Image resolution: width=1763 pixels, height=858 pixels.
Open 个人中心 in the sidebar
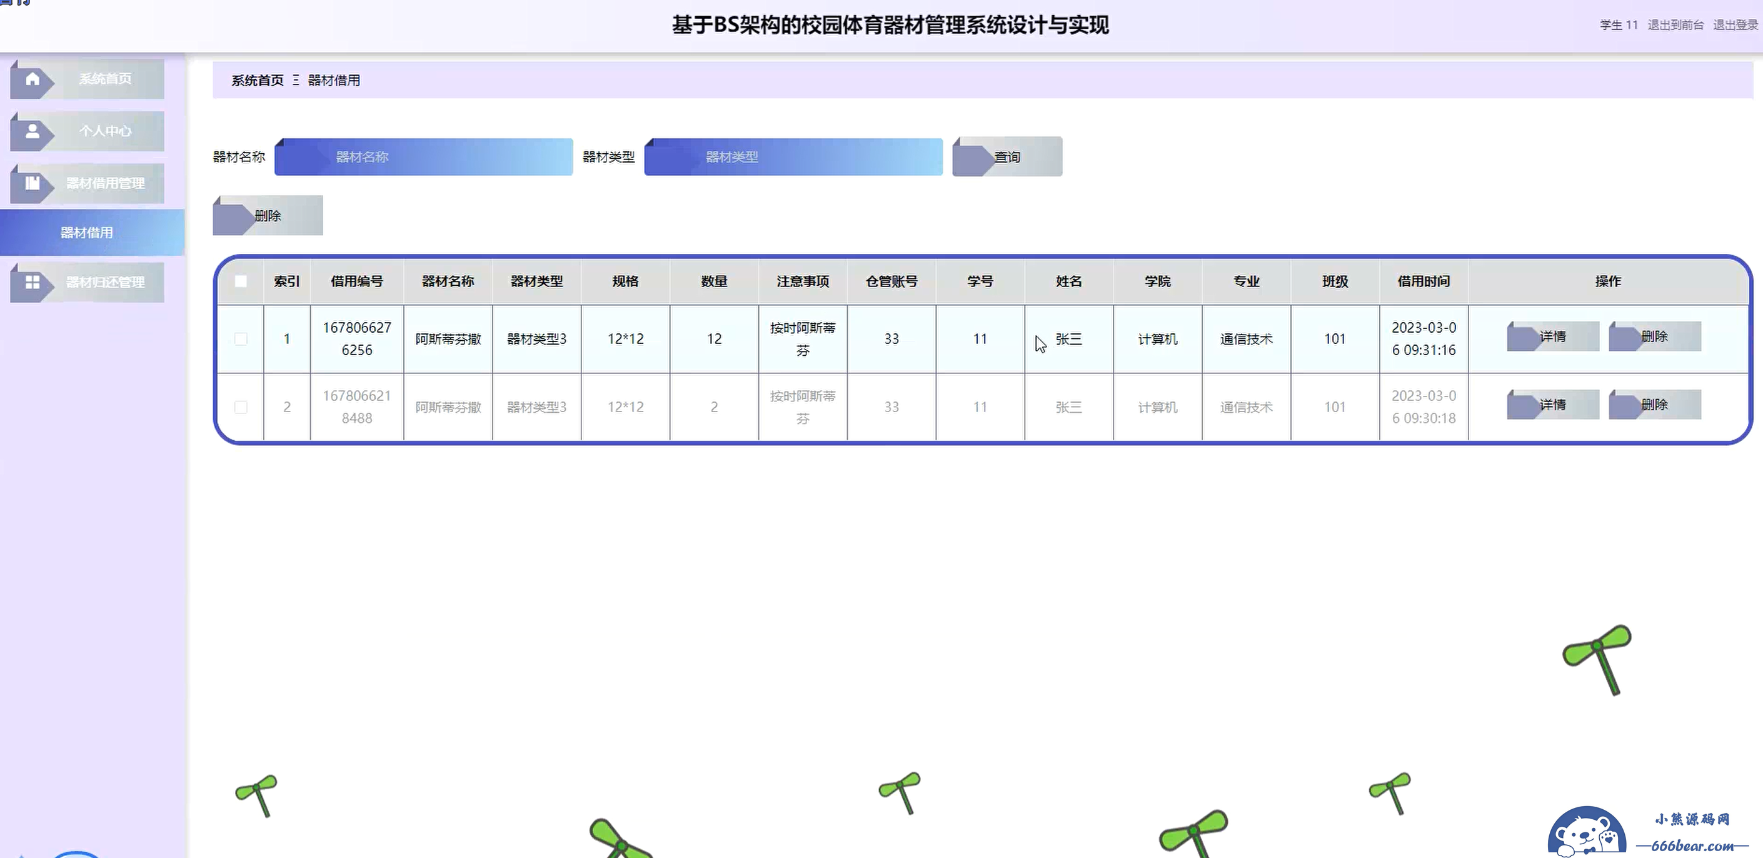(87, 131)
